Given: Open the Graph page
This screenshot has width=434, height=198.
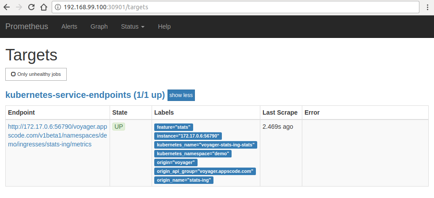Looking at the screenshot, I should tap(99, 26).
